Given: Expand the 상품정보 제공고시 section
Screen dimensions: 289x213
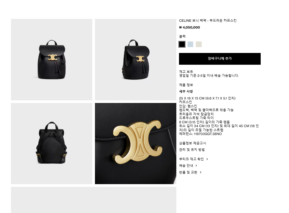Looking at the screenshot, I should coord(193,143).
